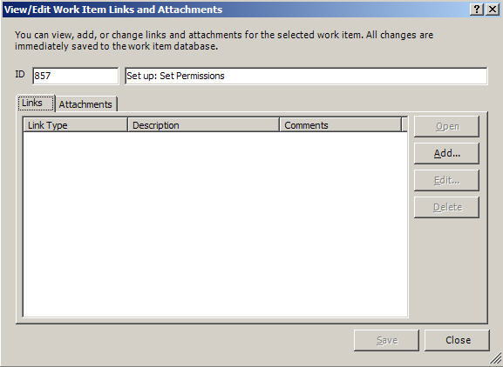Click the View/Edit Work Item Links title bar
Screen dimensions: 503x367
pos(235,10)
